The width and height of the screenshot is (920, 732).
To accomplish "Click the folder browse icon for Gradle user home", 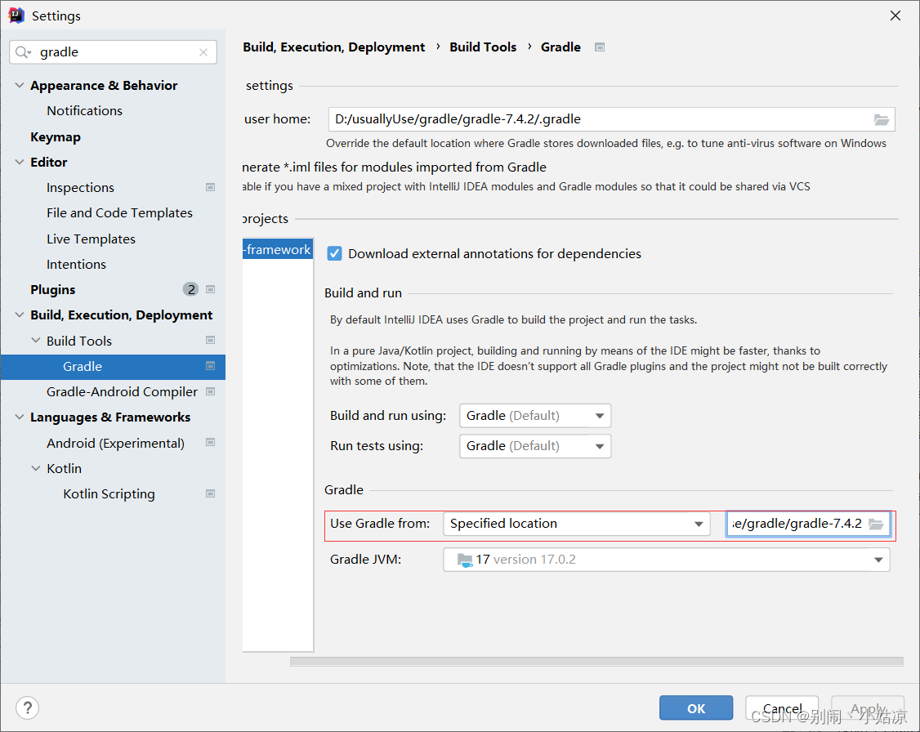I will (x=882, y=119).
